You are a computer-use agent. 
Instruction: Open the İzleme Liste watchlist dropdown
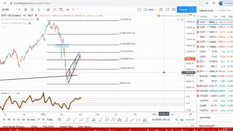[207, 11]
